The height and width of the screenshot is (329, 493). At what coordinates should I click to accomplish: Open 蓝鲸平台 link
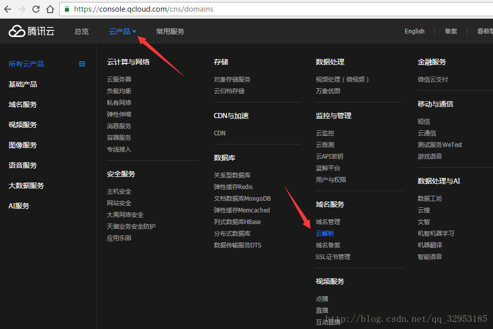(x=328, y=168)
